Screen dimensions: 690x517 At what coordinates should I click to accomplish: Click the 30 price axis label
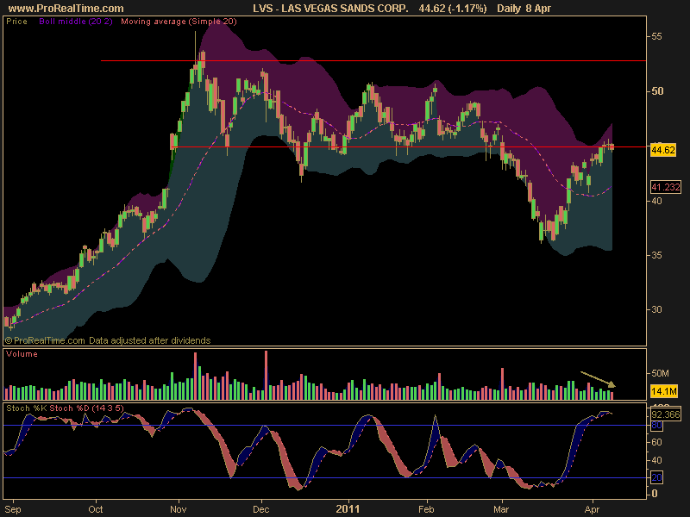(x=657, y=310)
